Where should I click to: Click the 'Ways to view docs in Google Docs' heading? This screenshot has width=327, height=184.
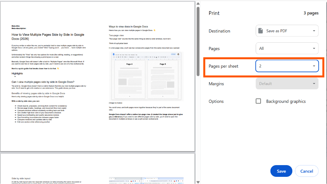pyautogui.click(x=128, y=27)
